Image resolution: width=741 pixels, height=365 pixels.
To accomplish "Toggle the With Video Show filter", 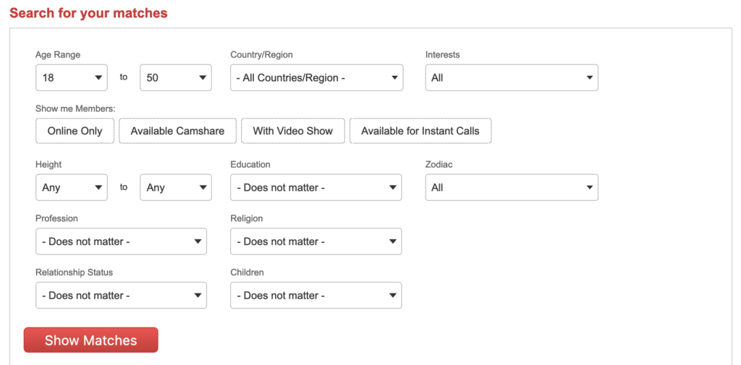I will point(293,131).
